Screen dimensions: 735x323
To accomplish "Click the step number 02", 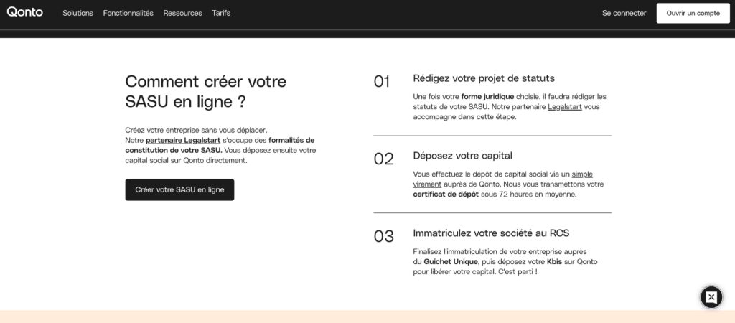I will pyautogui.click(x=383, y=159).
